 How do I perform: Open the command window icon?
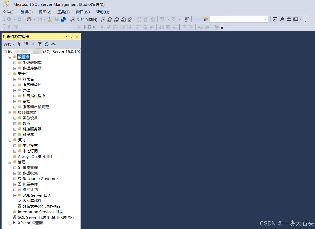[x=296, y=19]
